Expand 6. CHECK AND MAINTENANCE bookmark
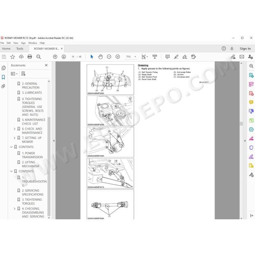Image resolution: width=255 pixels, height=255 pixels. 15,129
